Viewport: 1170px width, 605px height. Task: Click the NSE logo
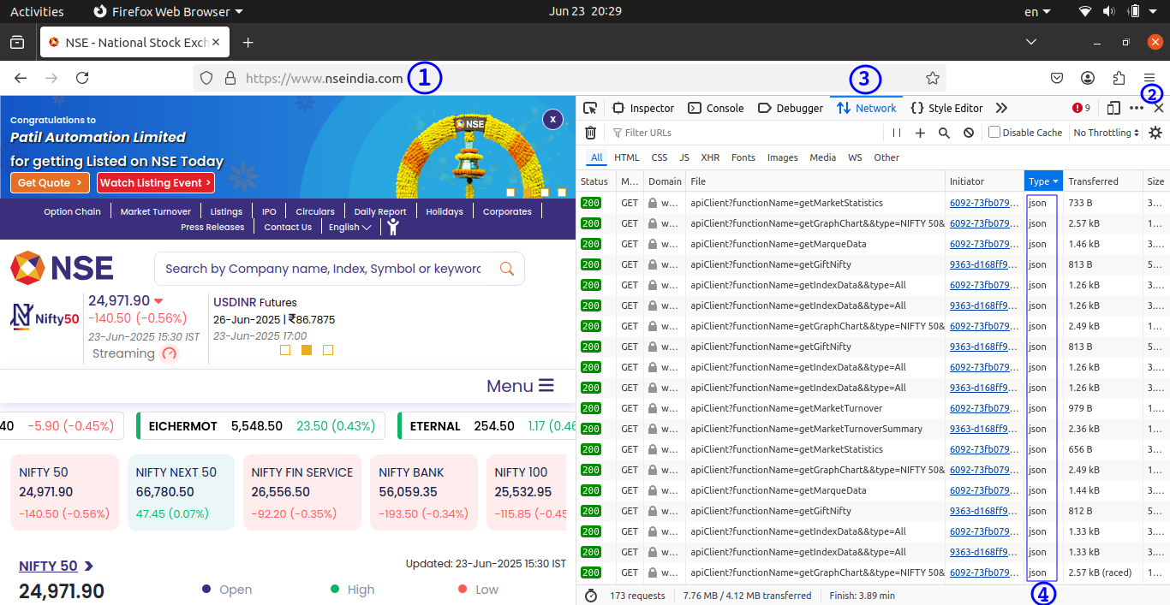click(62, 268)
